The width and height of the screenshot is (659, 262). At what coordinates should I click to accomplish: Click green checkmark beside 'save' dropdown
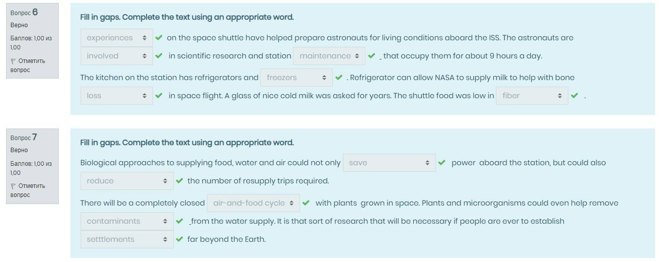click(x=442, y=163)
